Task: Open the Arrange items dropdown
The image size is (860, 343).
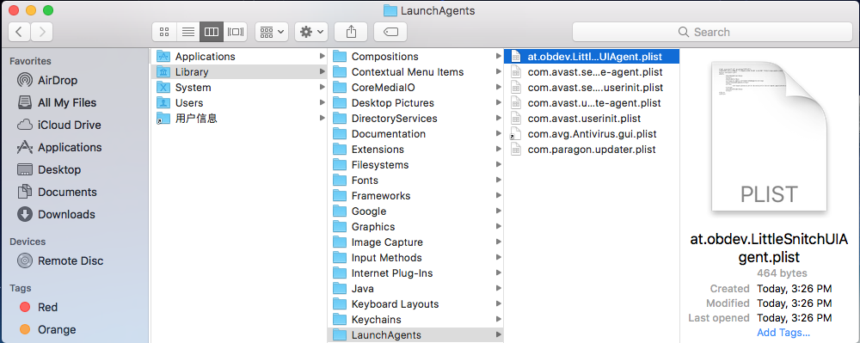Action: coord(272,32)
